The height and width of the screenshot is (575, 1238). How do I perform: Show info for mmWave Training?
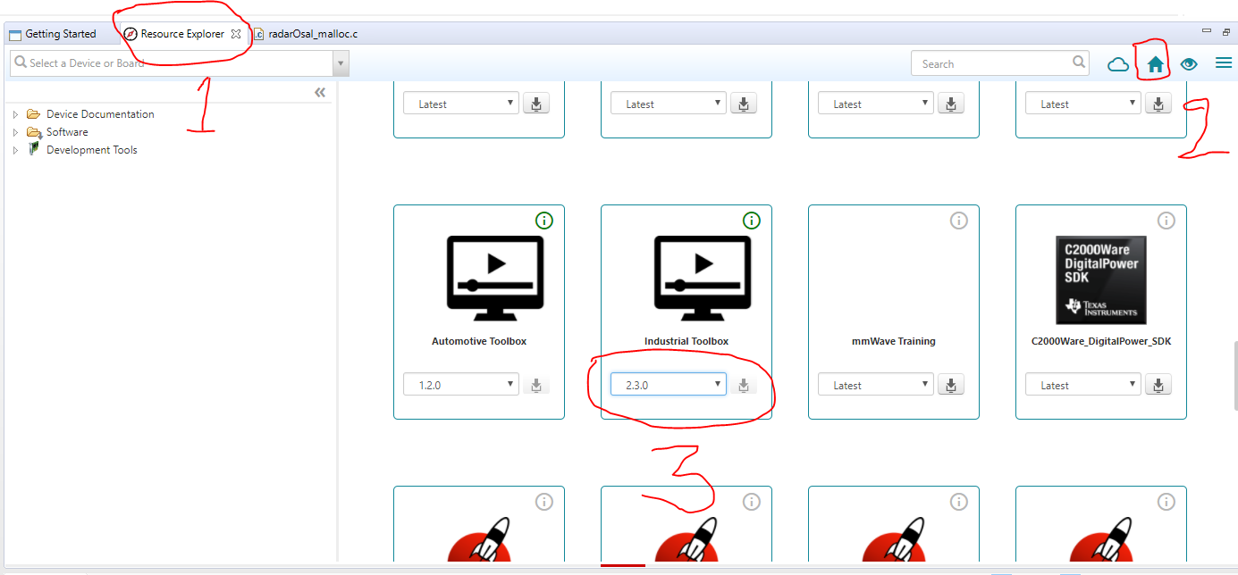point(958,220)
